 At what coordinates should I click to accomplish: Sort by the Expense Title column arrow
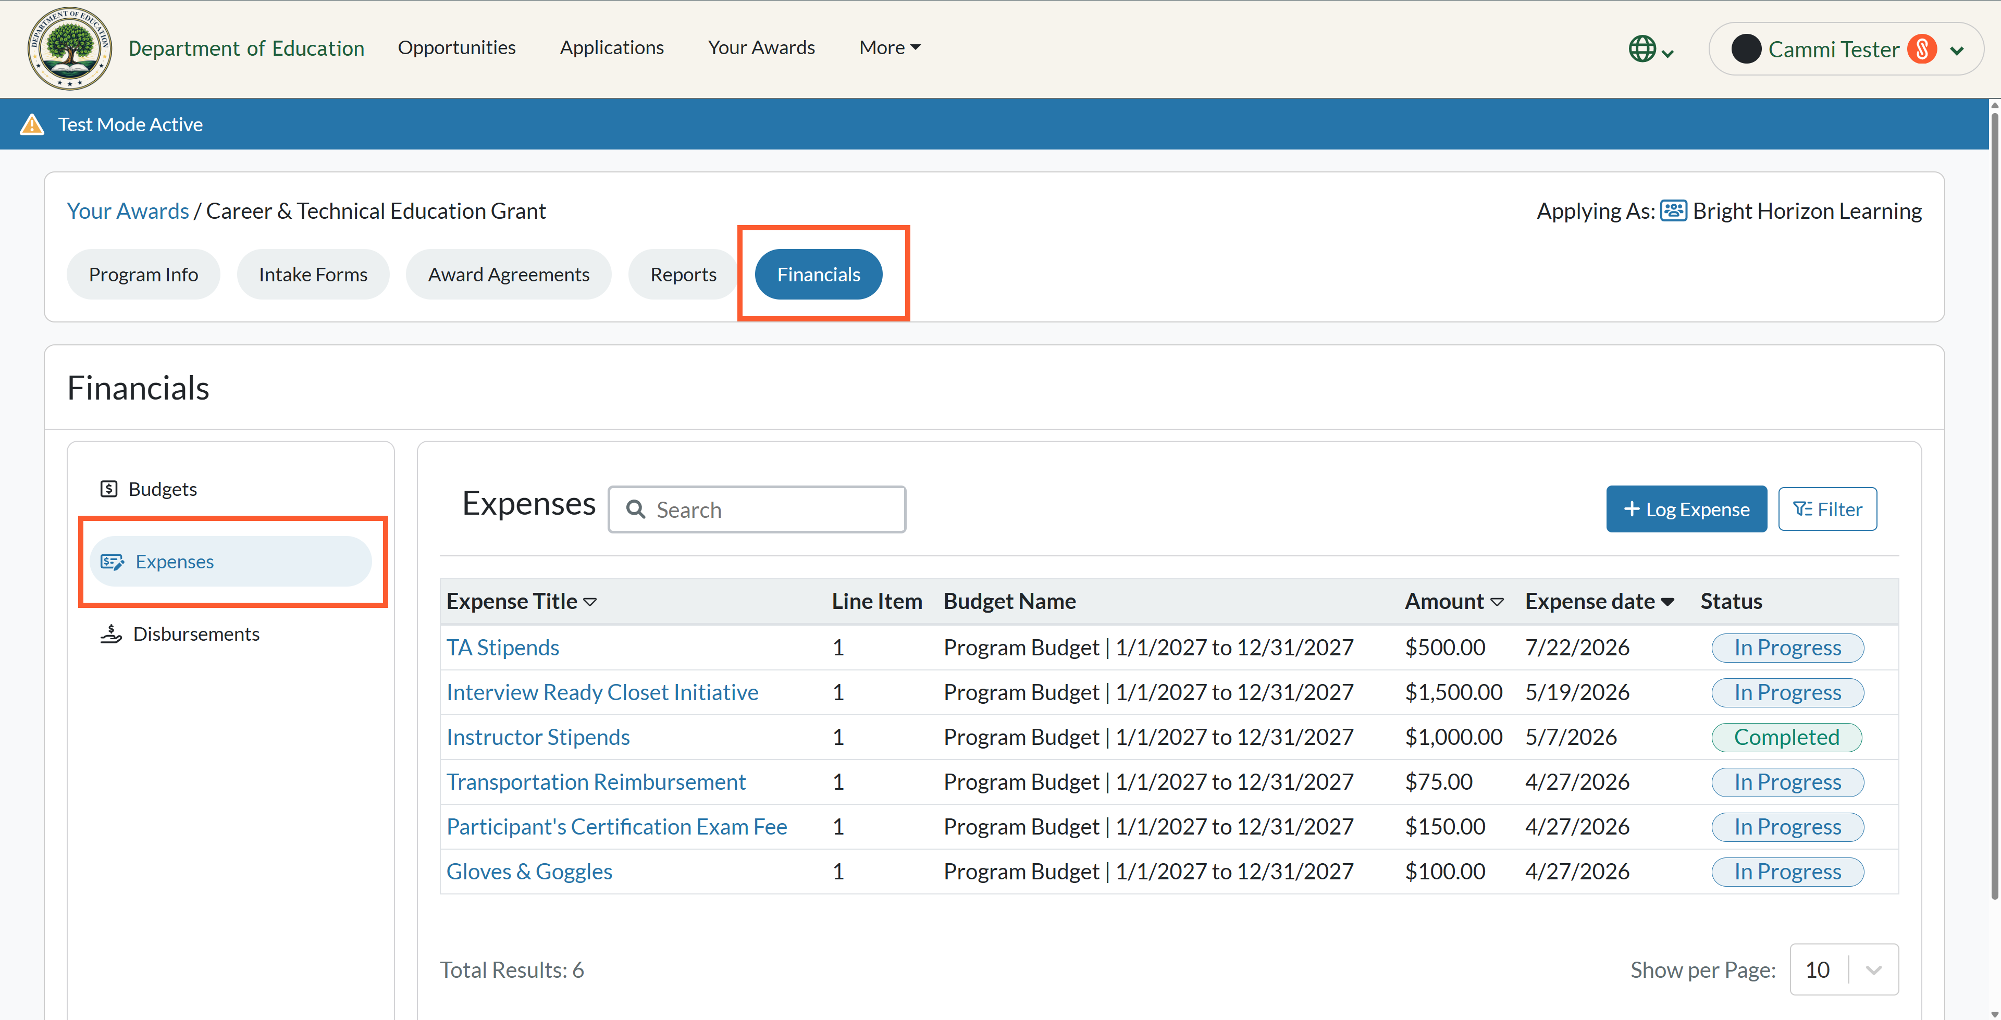coord(590,602)
